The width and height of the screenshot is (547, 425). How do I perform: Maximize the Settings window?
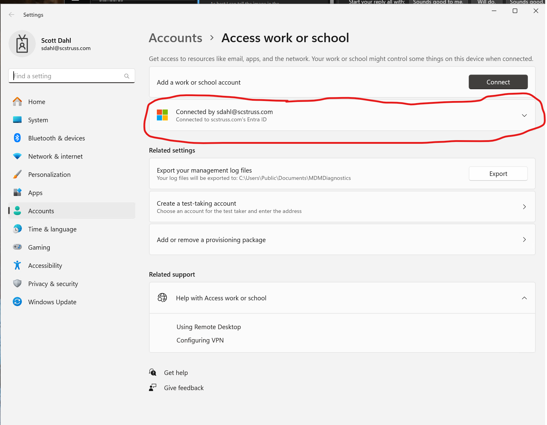coord(515,11)
